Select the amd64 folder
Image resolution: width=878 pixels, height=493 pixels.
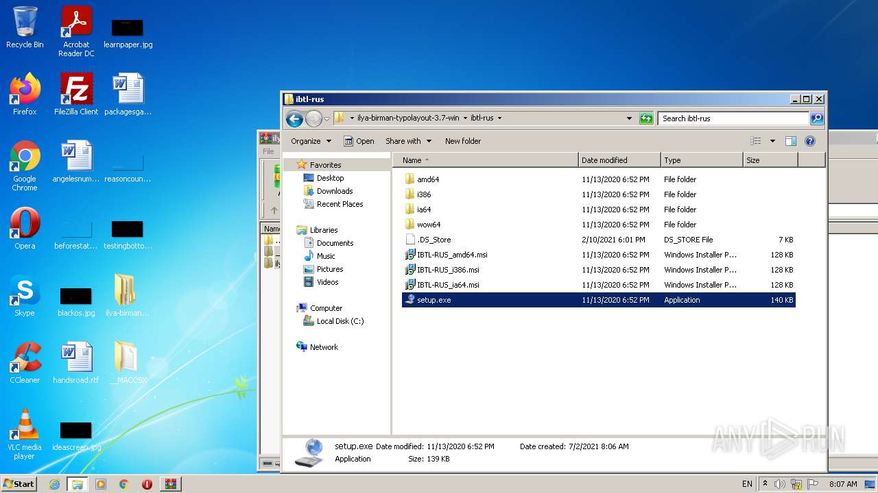598,179
